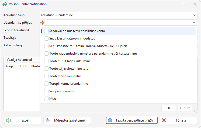The image size is (201, 128).
Task: Confirm selection with OK button
Action: tap(169, 108)
